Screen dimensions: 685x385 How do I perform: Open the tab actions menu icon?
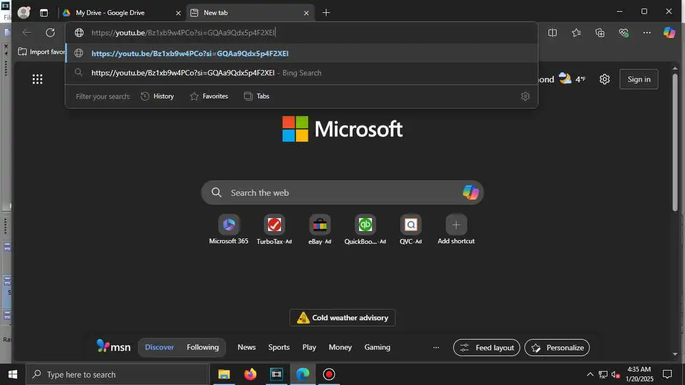[44, 13]
